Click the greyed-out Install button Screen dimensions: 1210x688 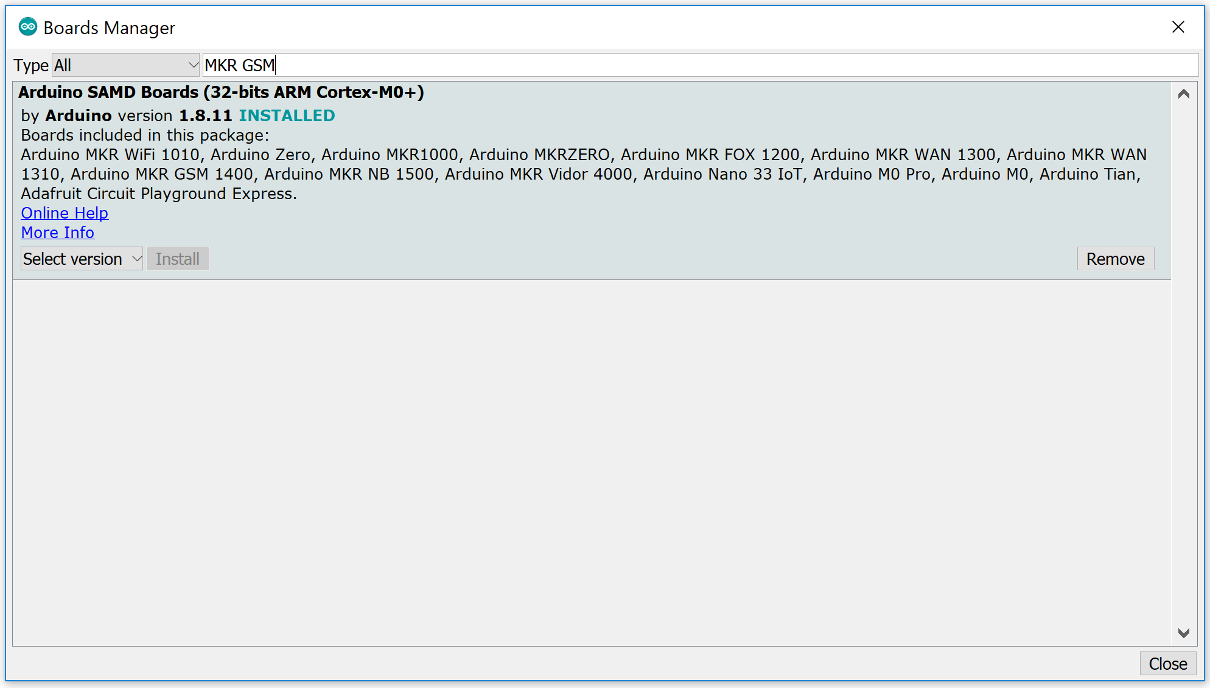tap(178, 259)
